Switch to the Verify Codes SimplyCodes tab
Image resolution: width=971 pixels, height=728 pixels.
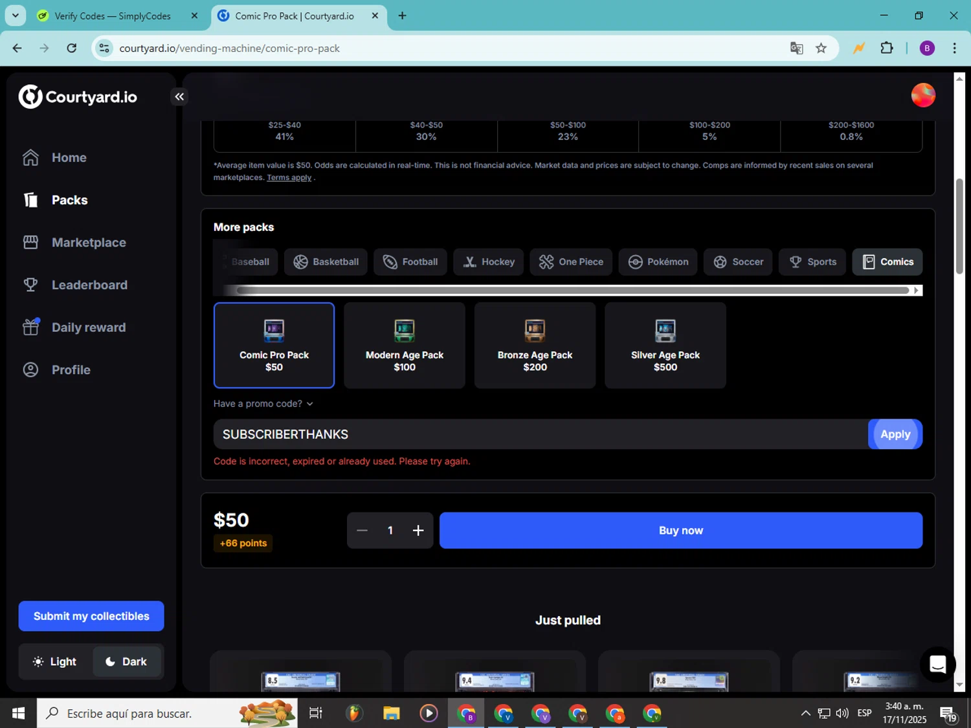113,16
